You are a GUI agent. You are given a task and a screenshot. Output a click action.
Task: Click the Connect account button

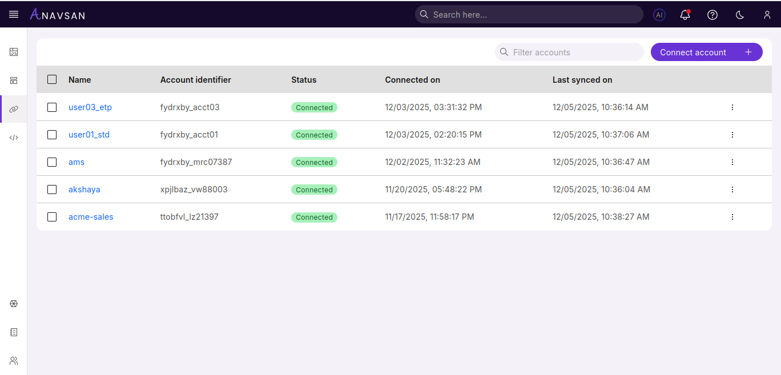tap(693, 52)
